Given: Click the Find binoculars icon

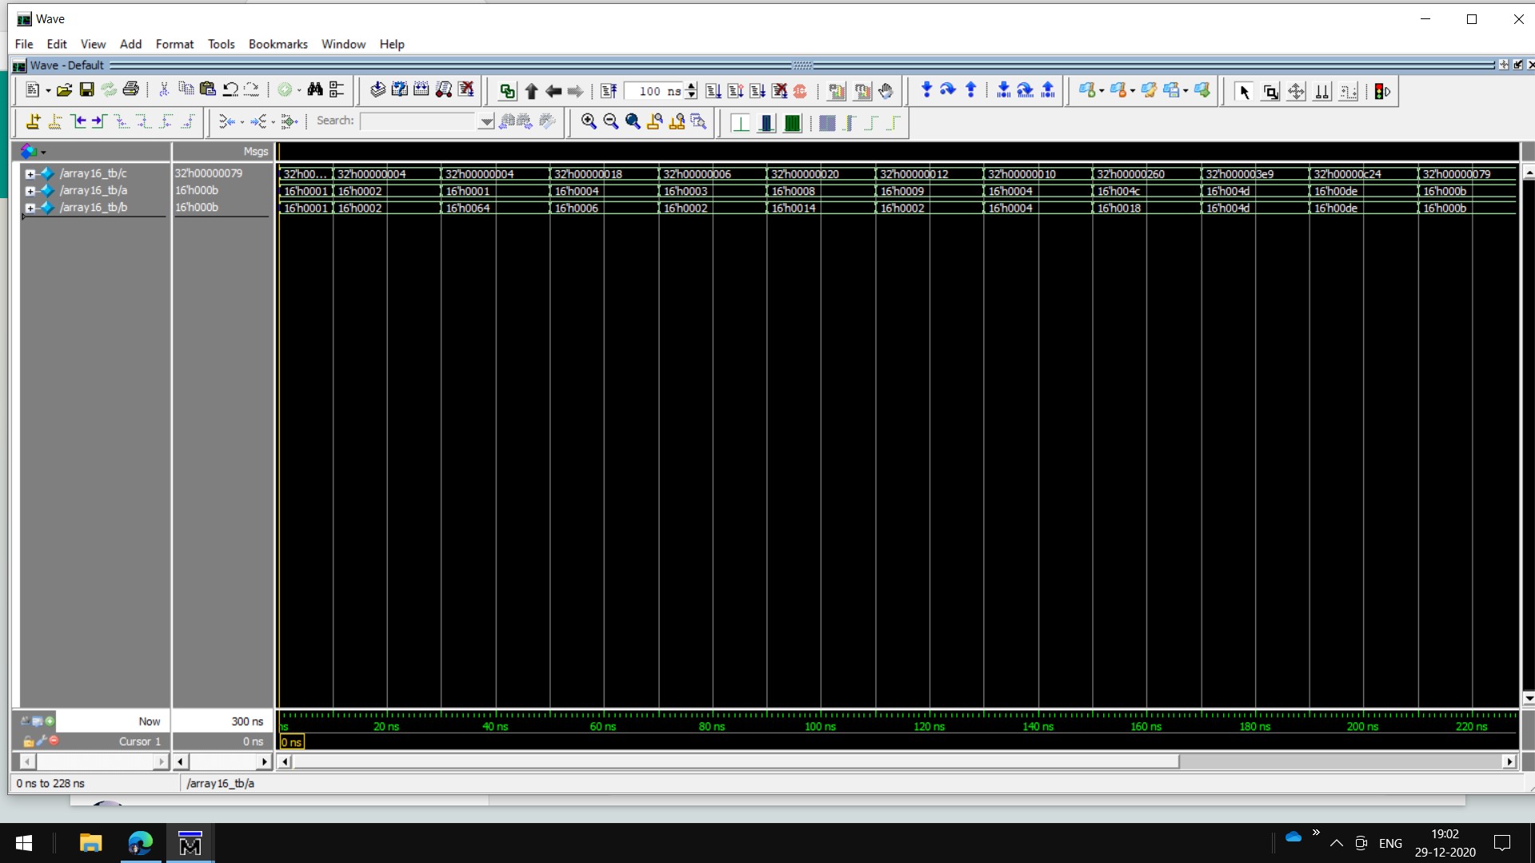Looking at the screenshot, I should click(315, 90).
